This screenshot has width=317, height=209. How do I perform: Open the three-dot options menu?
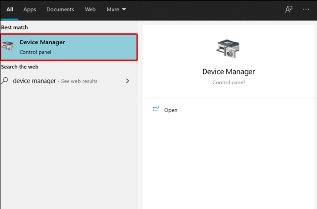[306, 9]
